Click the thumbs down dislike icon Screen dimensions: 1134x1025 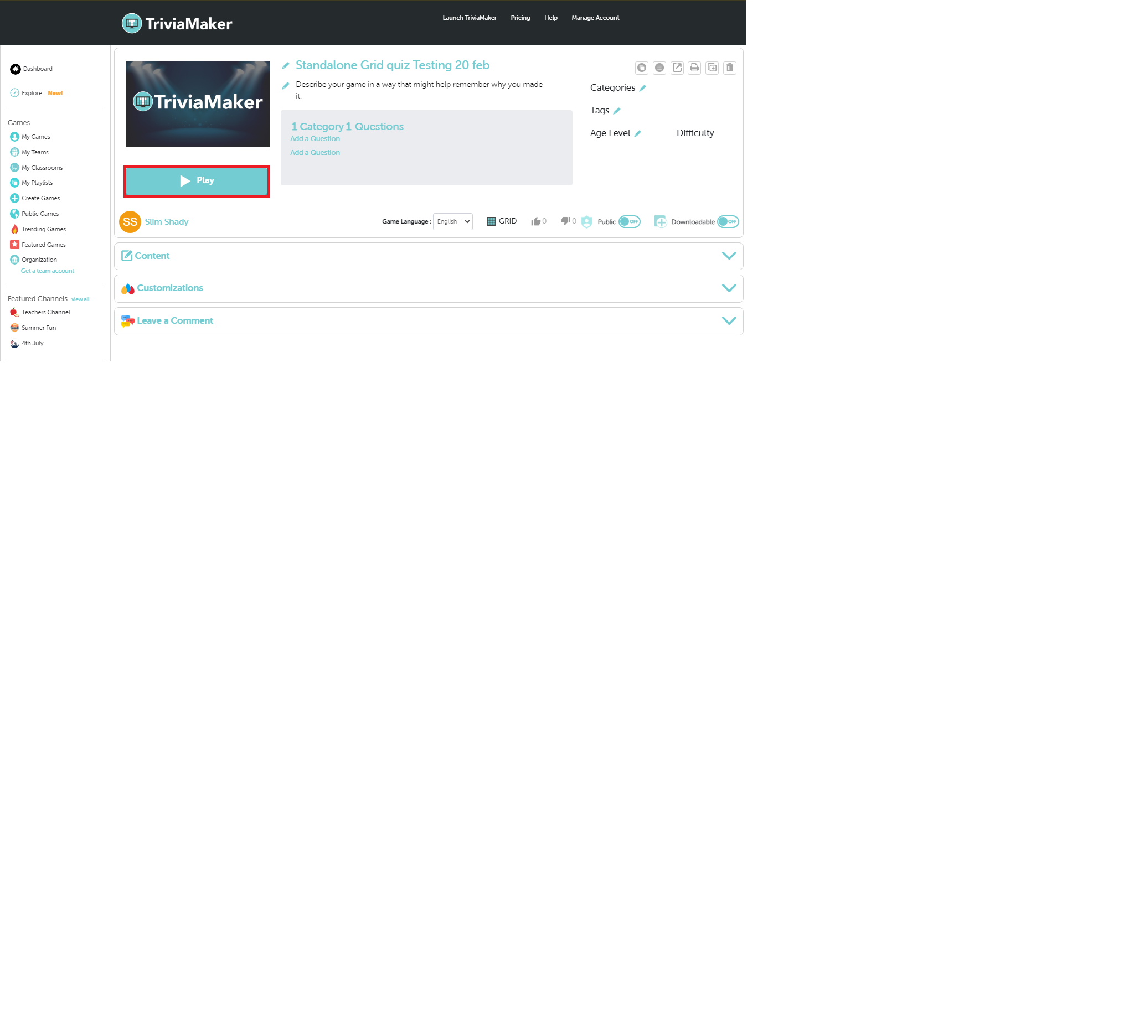(x=565, y=221)
